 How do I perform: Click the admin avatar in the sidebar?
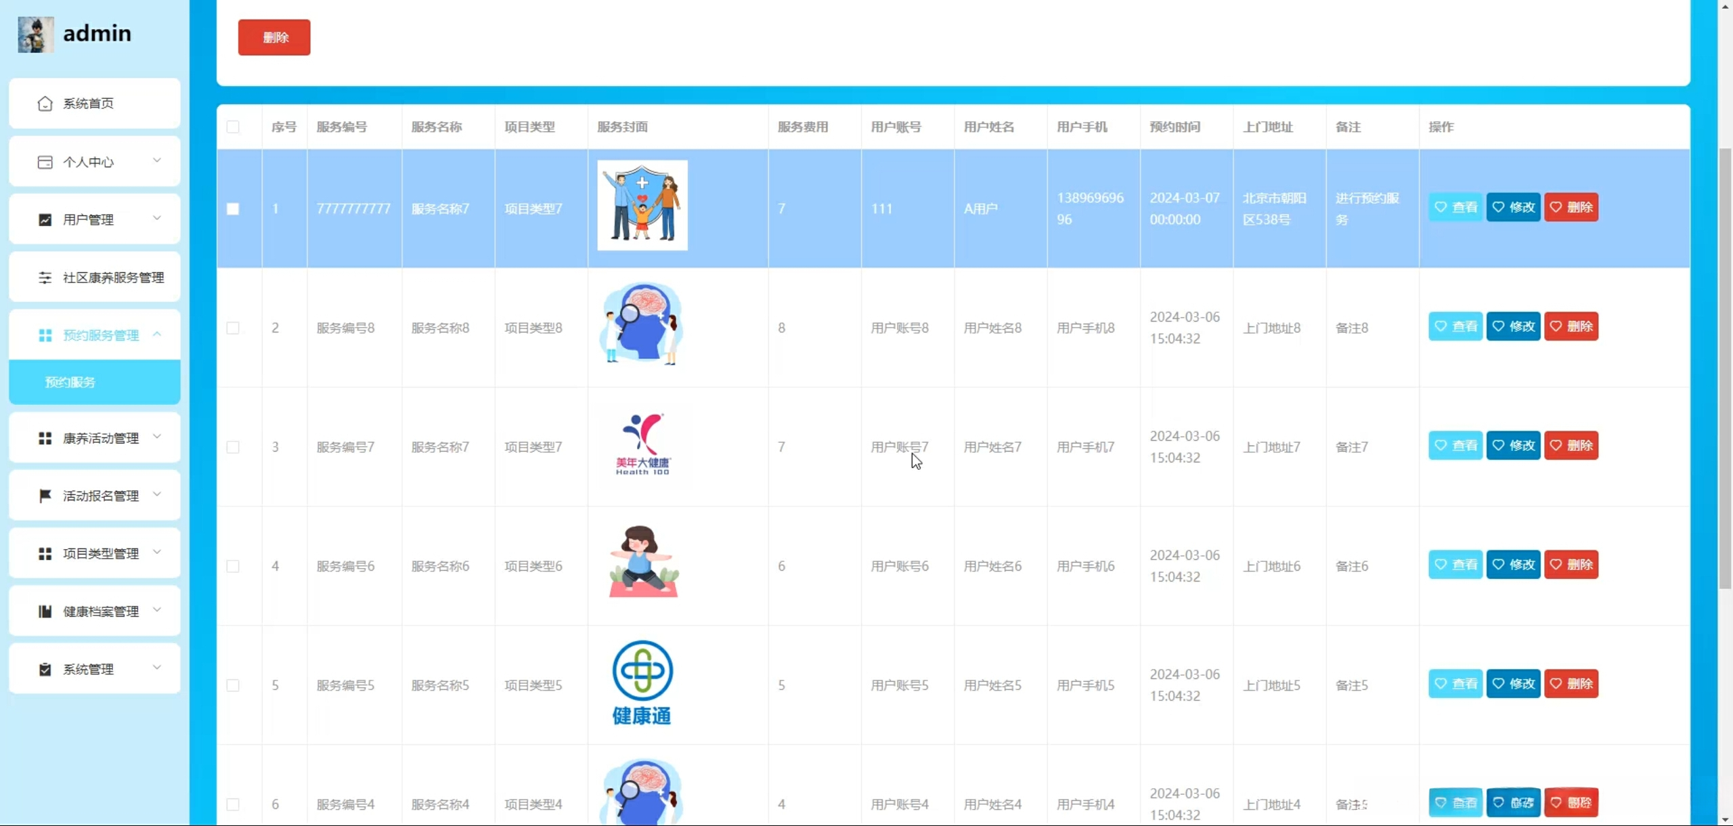coord(35,34)
